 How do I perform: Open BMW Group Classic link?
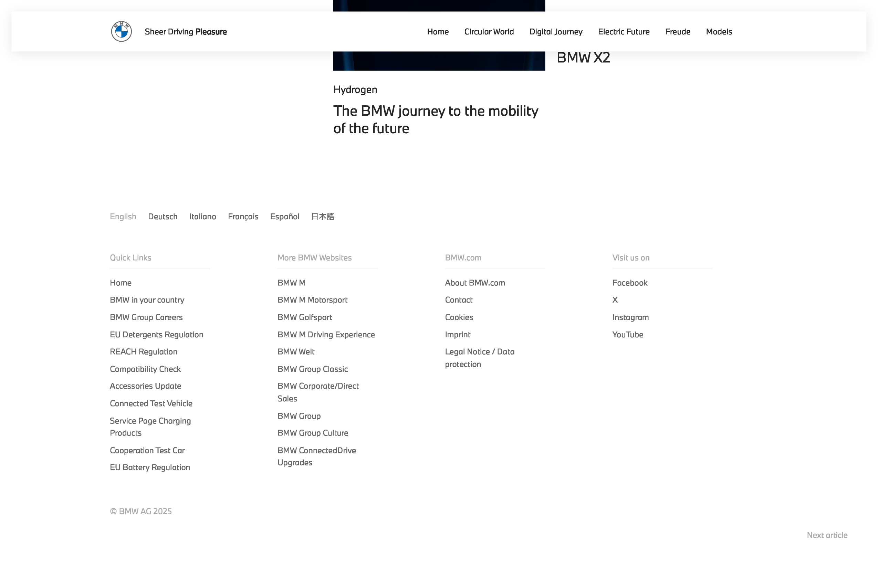313,369
